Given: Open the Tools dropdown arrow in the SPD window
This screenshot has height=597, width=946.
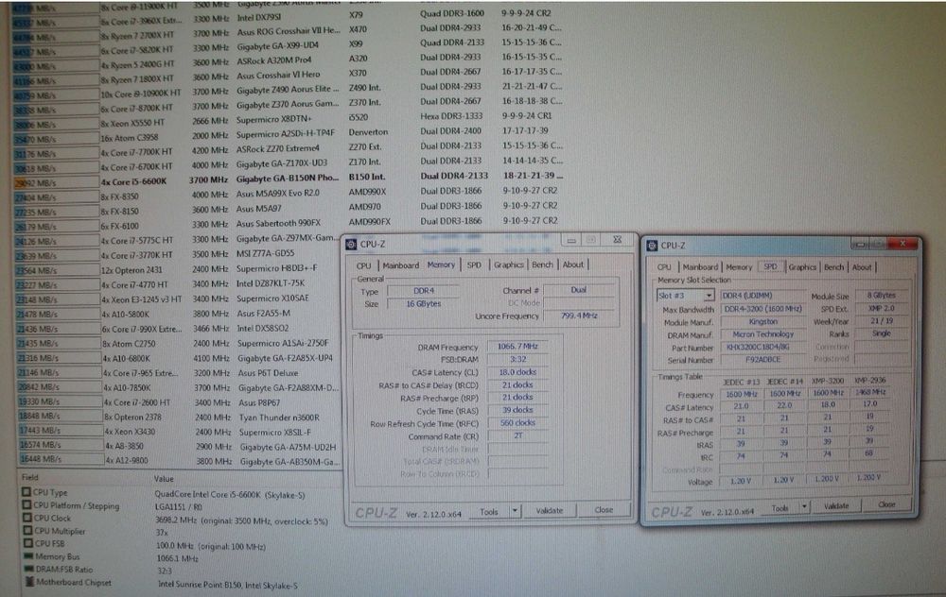Looking at the screenshot, I should [x=805, y=507].
